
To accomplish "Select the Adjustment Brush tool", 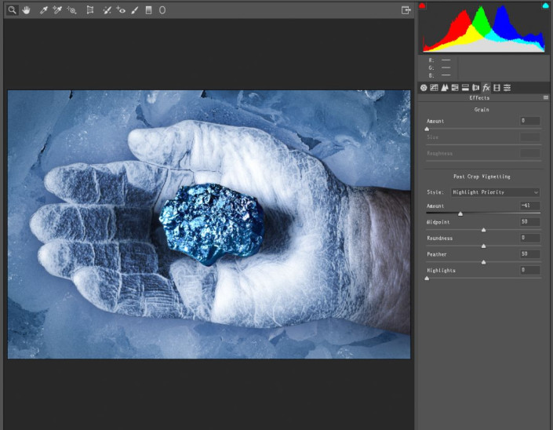I will tap(134, 10).
